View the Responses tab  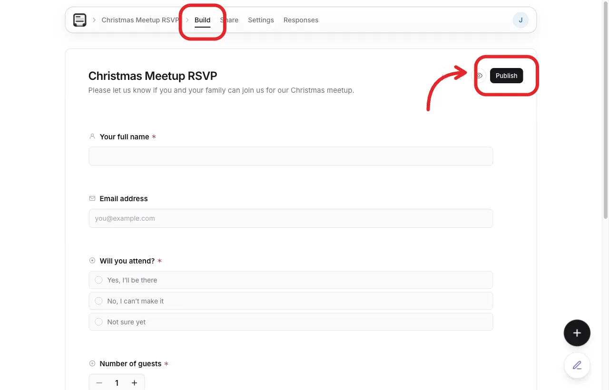click(301, 20)
